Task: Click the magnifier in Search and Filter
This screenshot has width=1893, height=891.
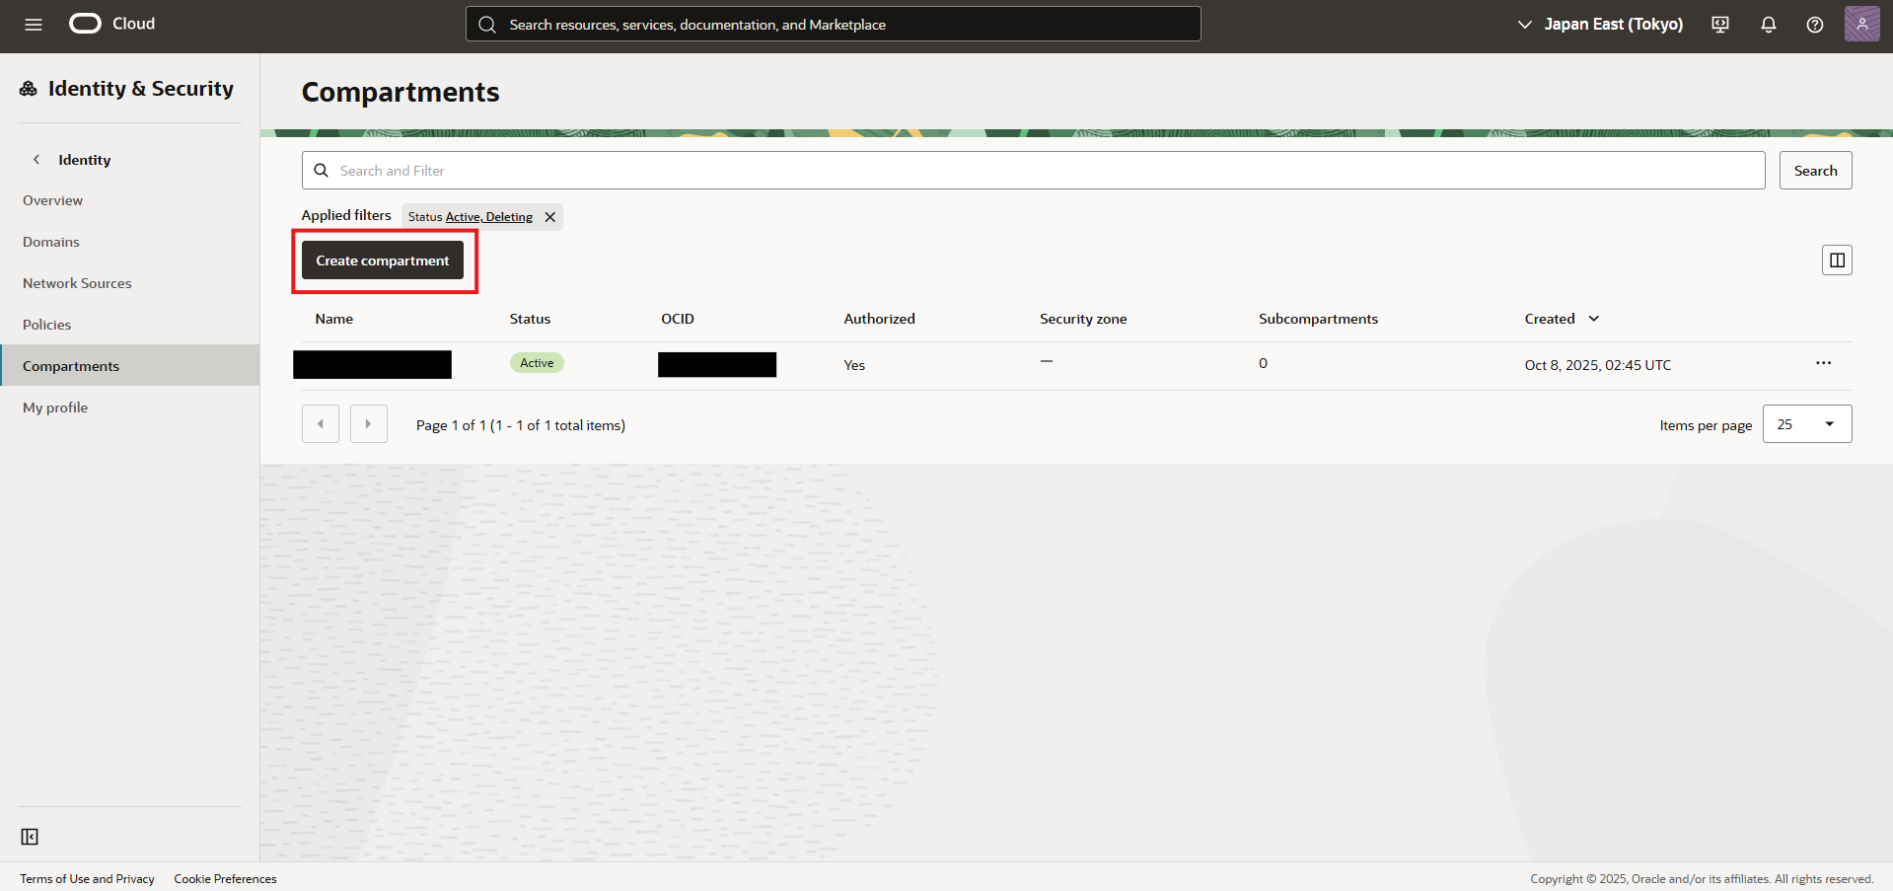Action: coord(322,171)
